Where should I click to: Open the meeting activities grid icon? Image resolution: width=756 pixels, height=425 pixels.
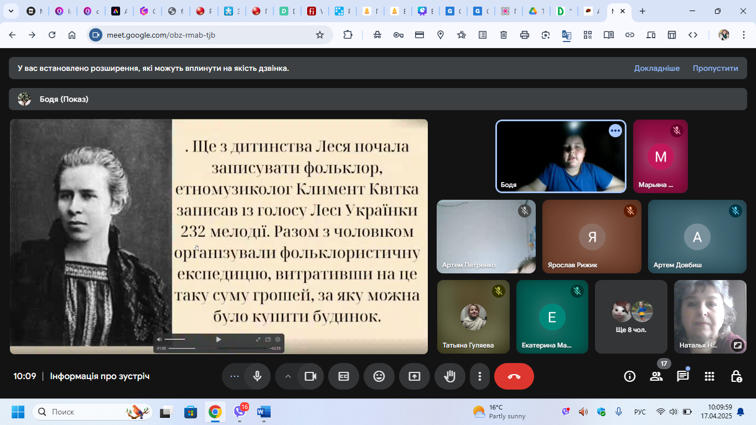(x=710, y=376)
